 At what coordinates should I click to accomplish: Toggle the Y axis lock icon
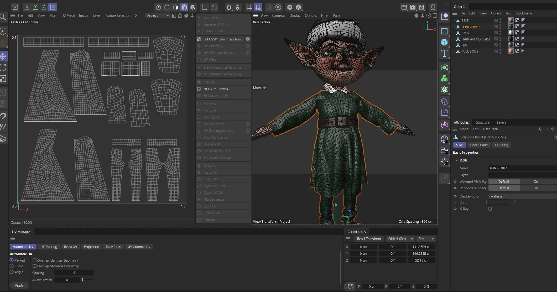(x=35, y=7)
